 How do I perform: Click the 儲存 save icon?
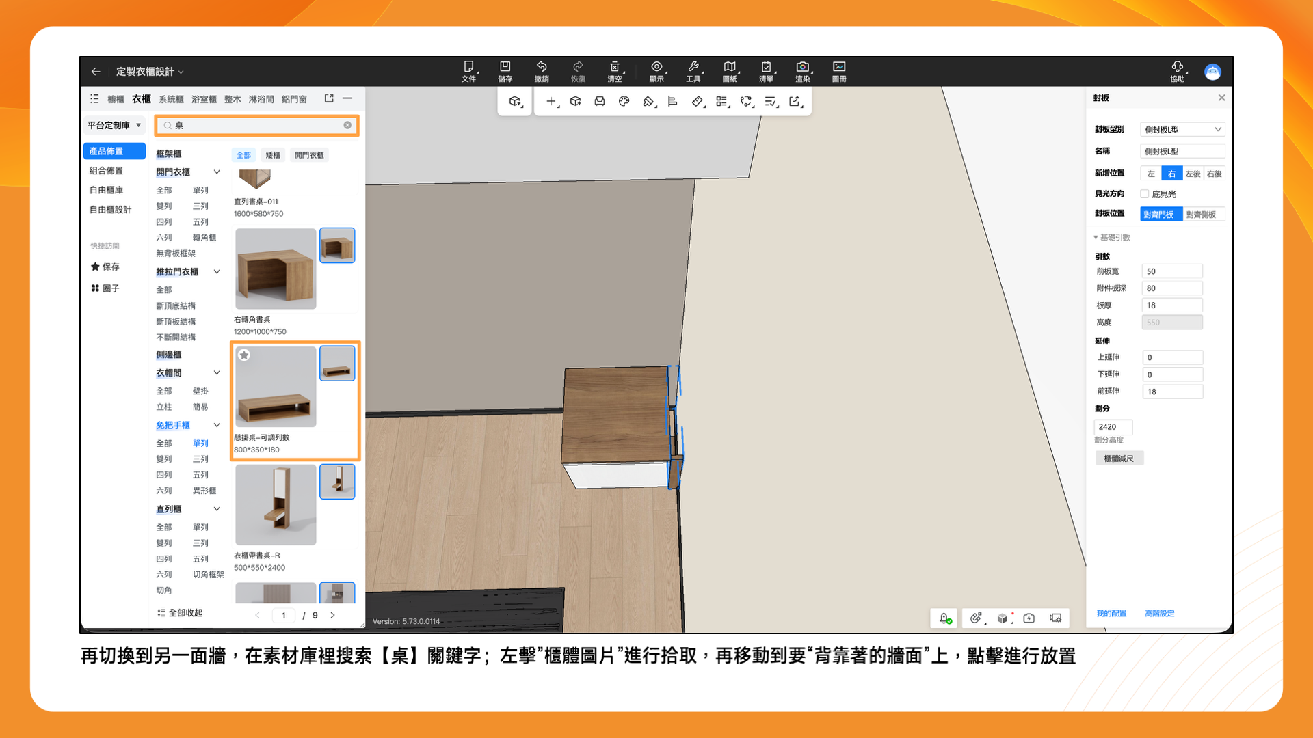pos(505,67)
